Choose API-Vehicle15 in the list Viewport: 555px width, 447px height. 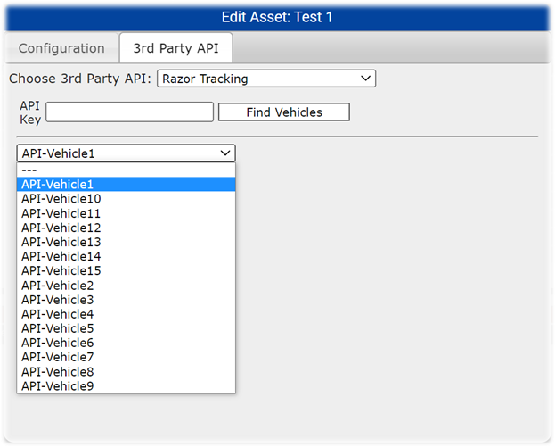click(x=126, y=271)
